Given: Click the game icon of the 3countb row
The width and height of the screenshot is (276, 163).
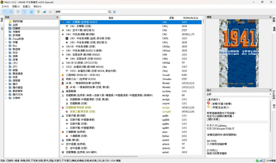Looking at the screenshot, I should pos(63,75).
